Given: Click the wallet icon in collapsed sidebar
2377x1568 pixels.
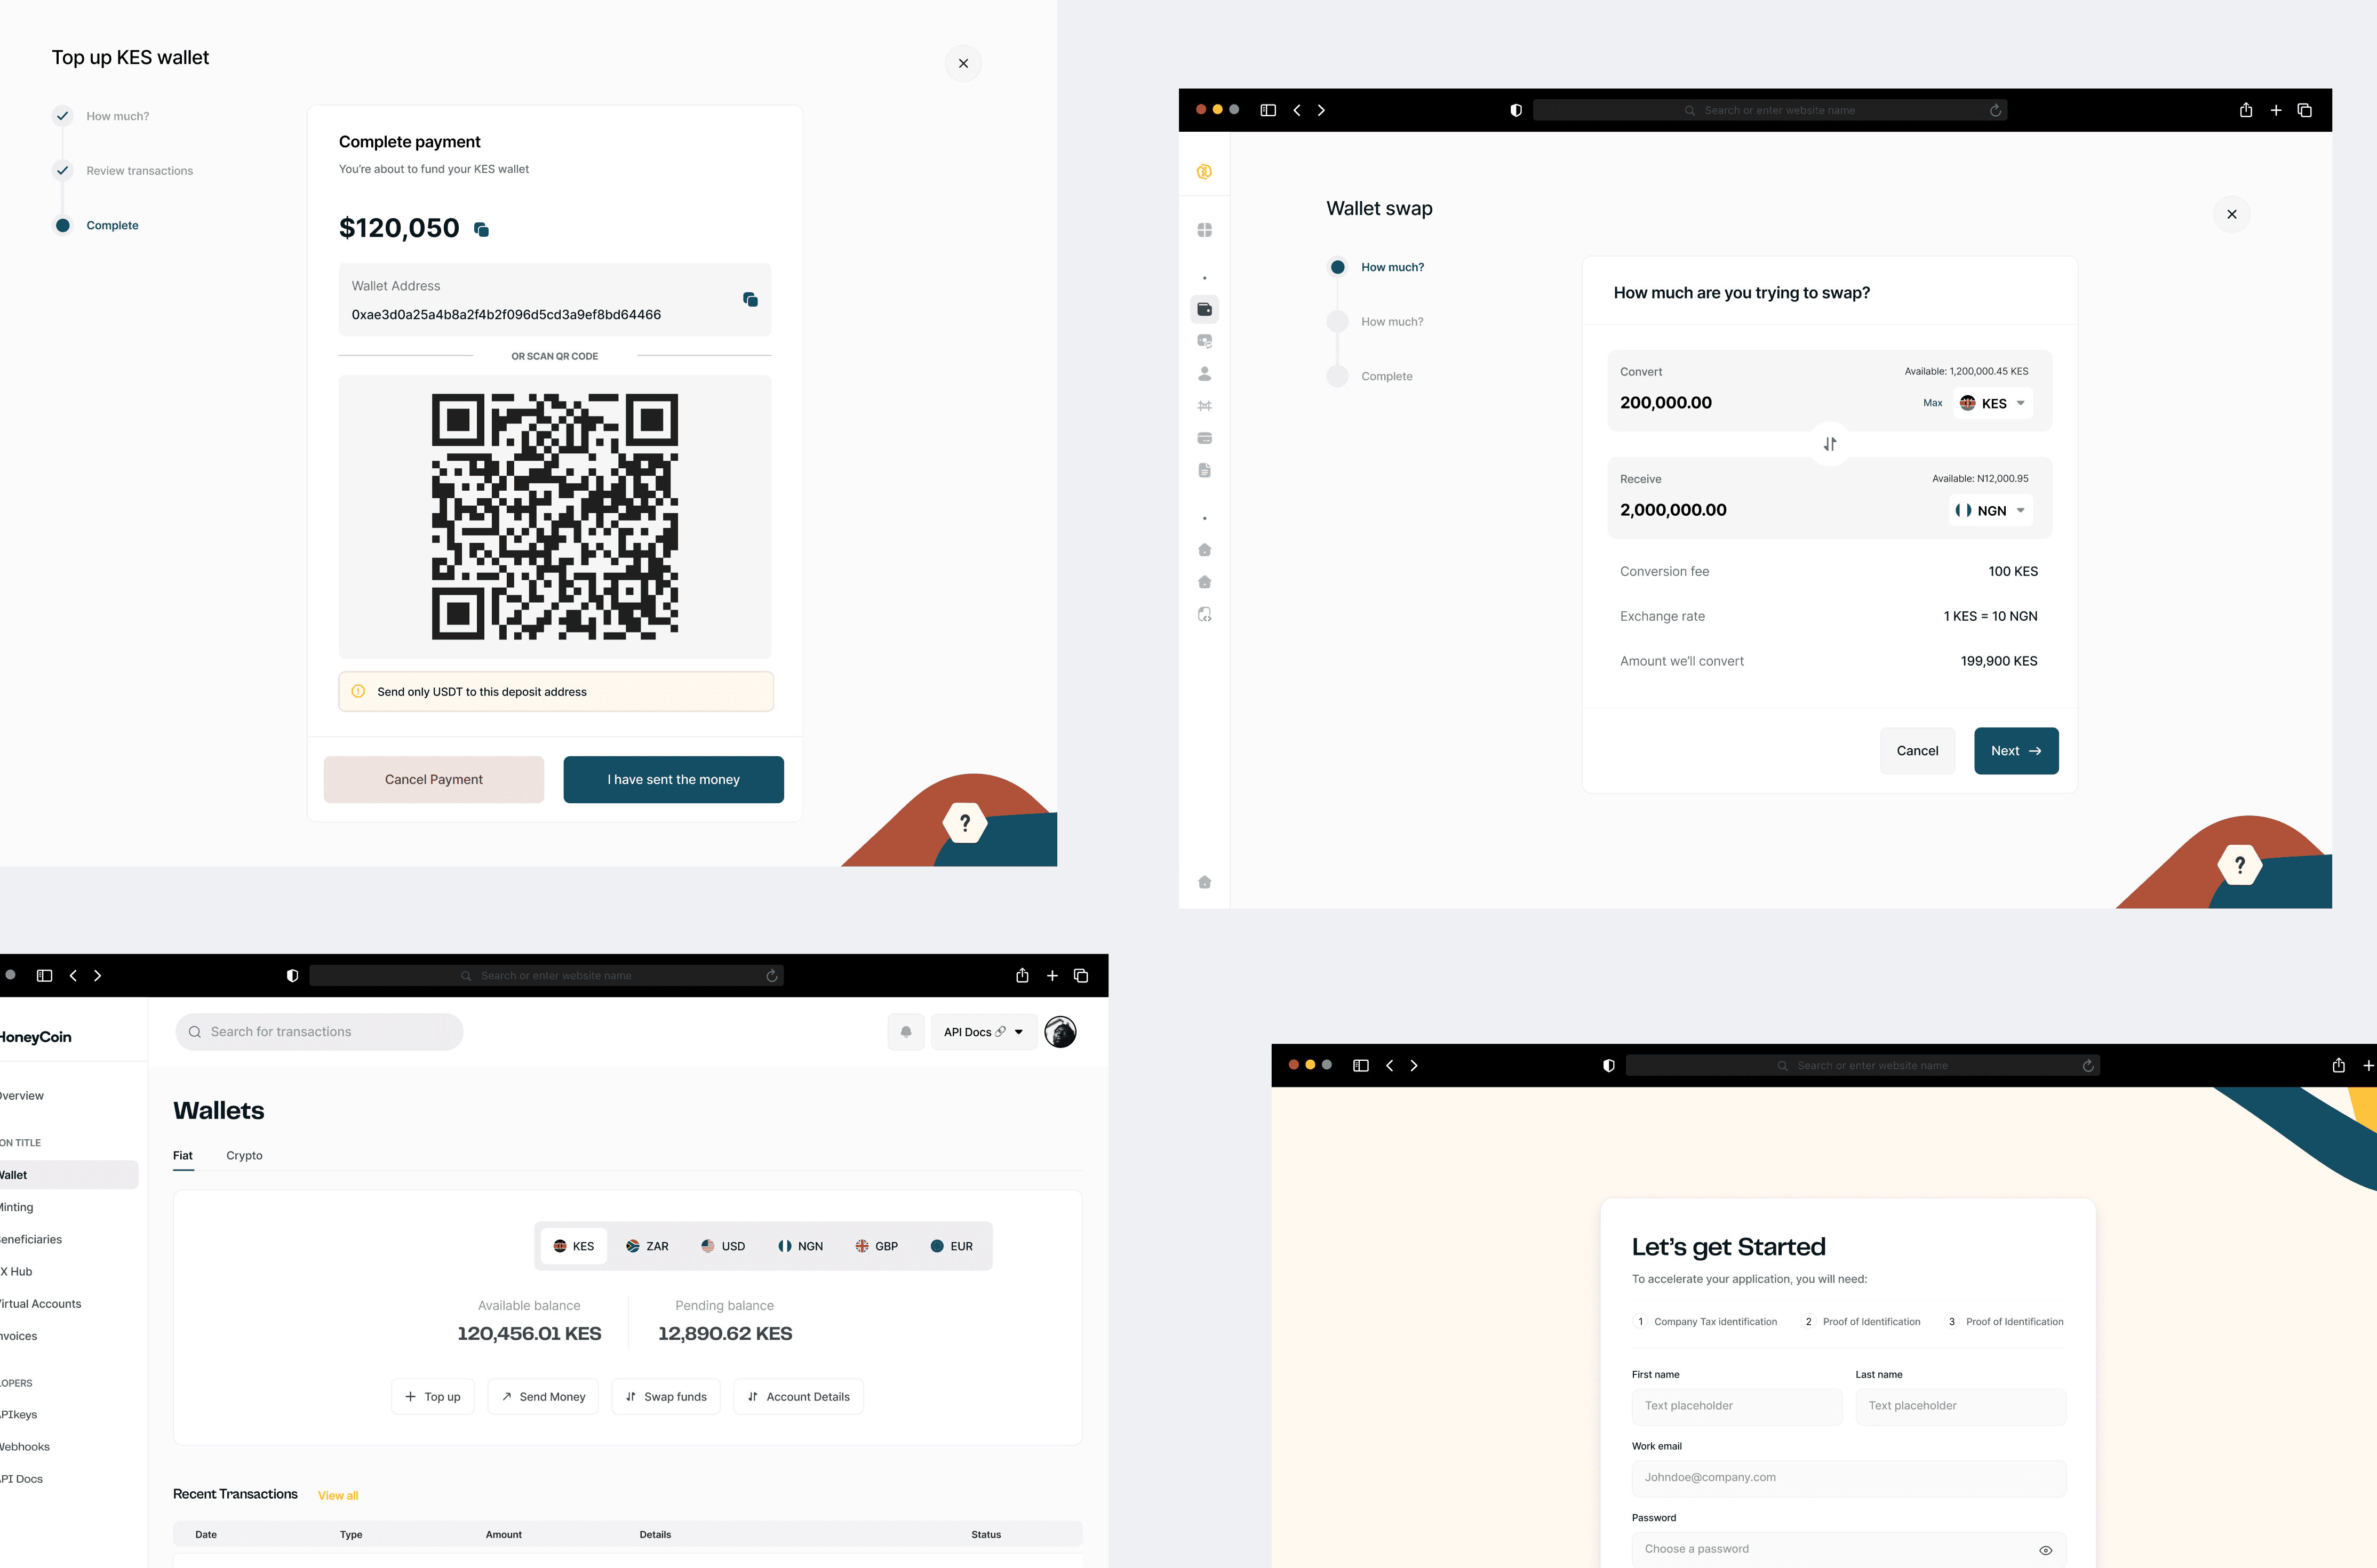Looking at the screenshot, I should [1204, 309].
